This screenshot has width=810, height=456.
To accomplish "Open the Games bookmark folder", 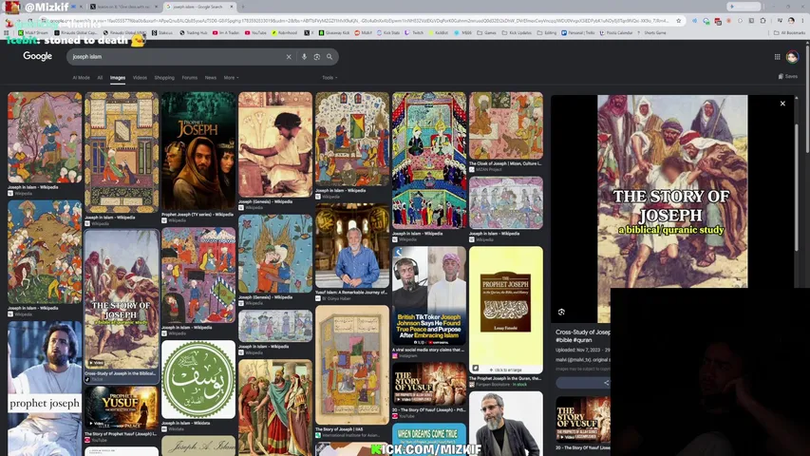I will coord(486,32).
